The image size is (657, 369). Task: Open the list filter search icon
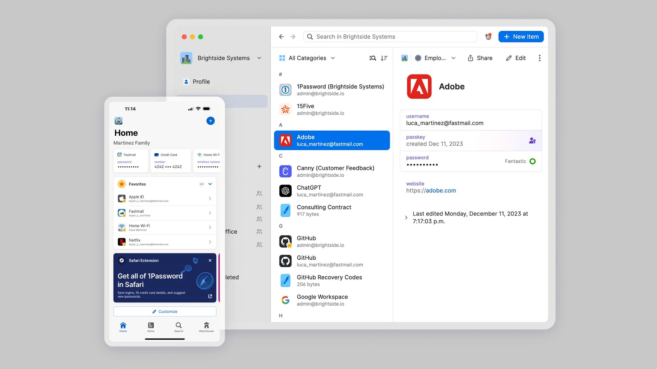[372, 58]
